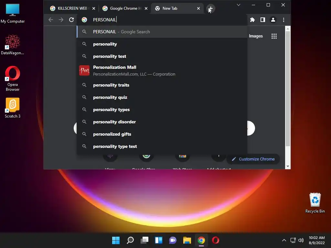Viewport: 331px width, 248px height.
Task: Open Chrome Extensions puzzle icon
Action: 252,20
